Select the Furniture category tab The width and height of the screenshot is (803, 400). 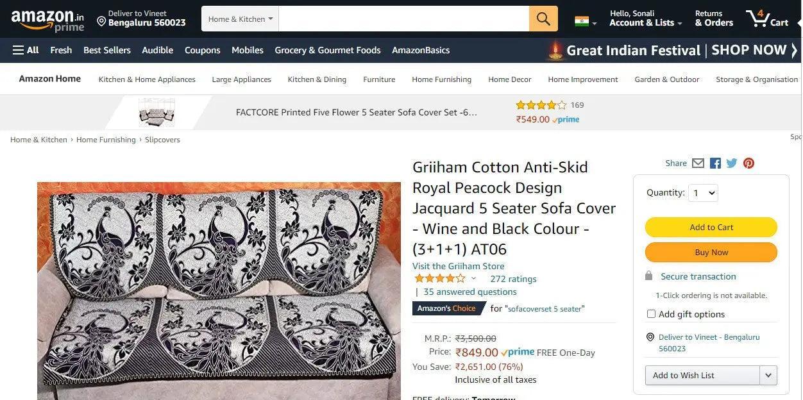(x=379, y=79)
